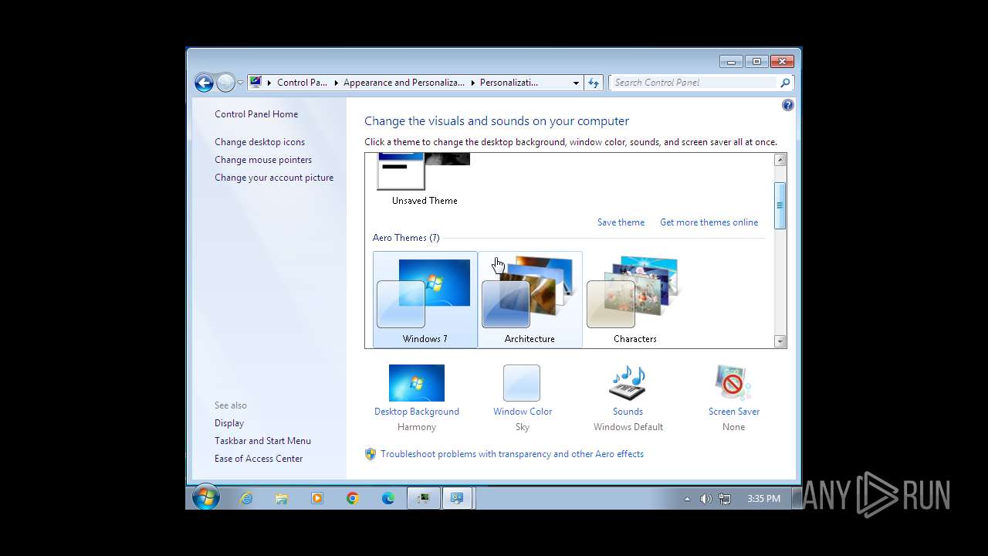The image size is (988, 556).
Task: Switch to the Personalization taskbar button
Action: point(458,499)
